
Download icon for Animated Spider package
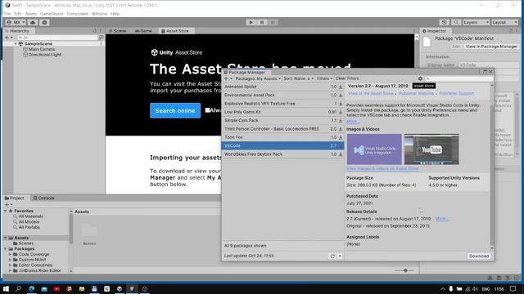point(341,87)
